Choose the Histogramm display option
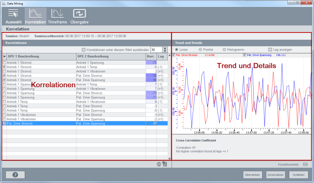Viewport: 314px width, 183px height. 225,50
